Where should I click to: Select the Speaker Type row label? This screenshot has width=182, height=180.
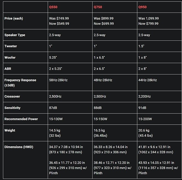pos(15,35)
